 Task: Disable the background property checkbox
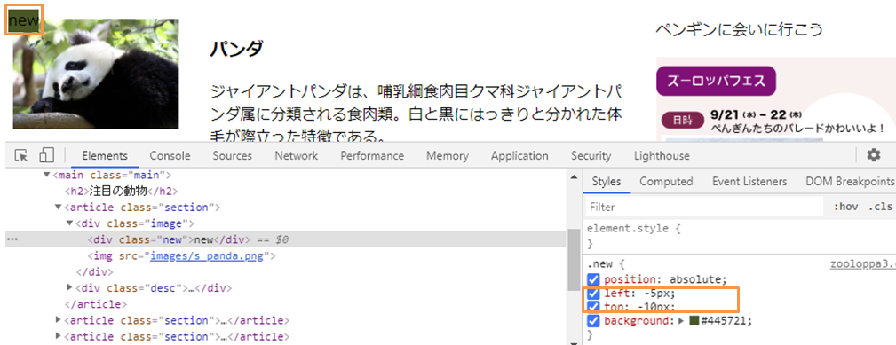point(593,320)
